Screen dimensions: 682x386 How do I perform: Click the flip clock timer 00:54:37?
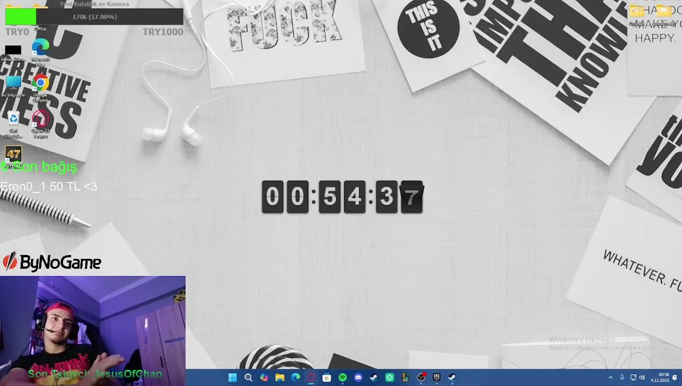coord(342,197)
